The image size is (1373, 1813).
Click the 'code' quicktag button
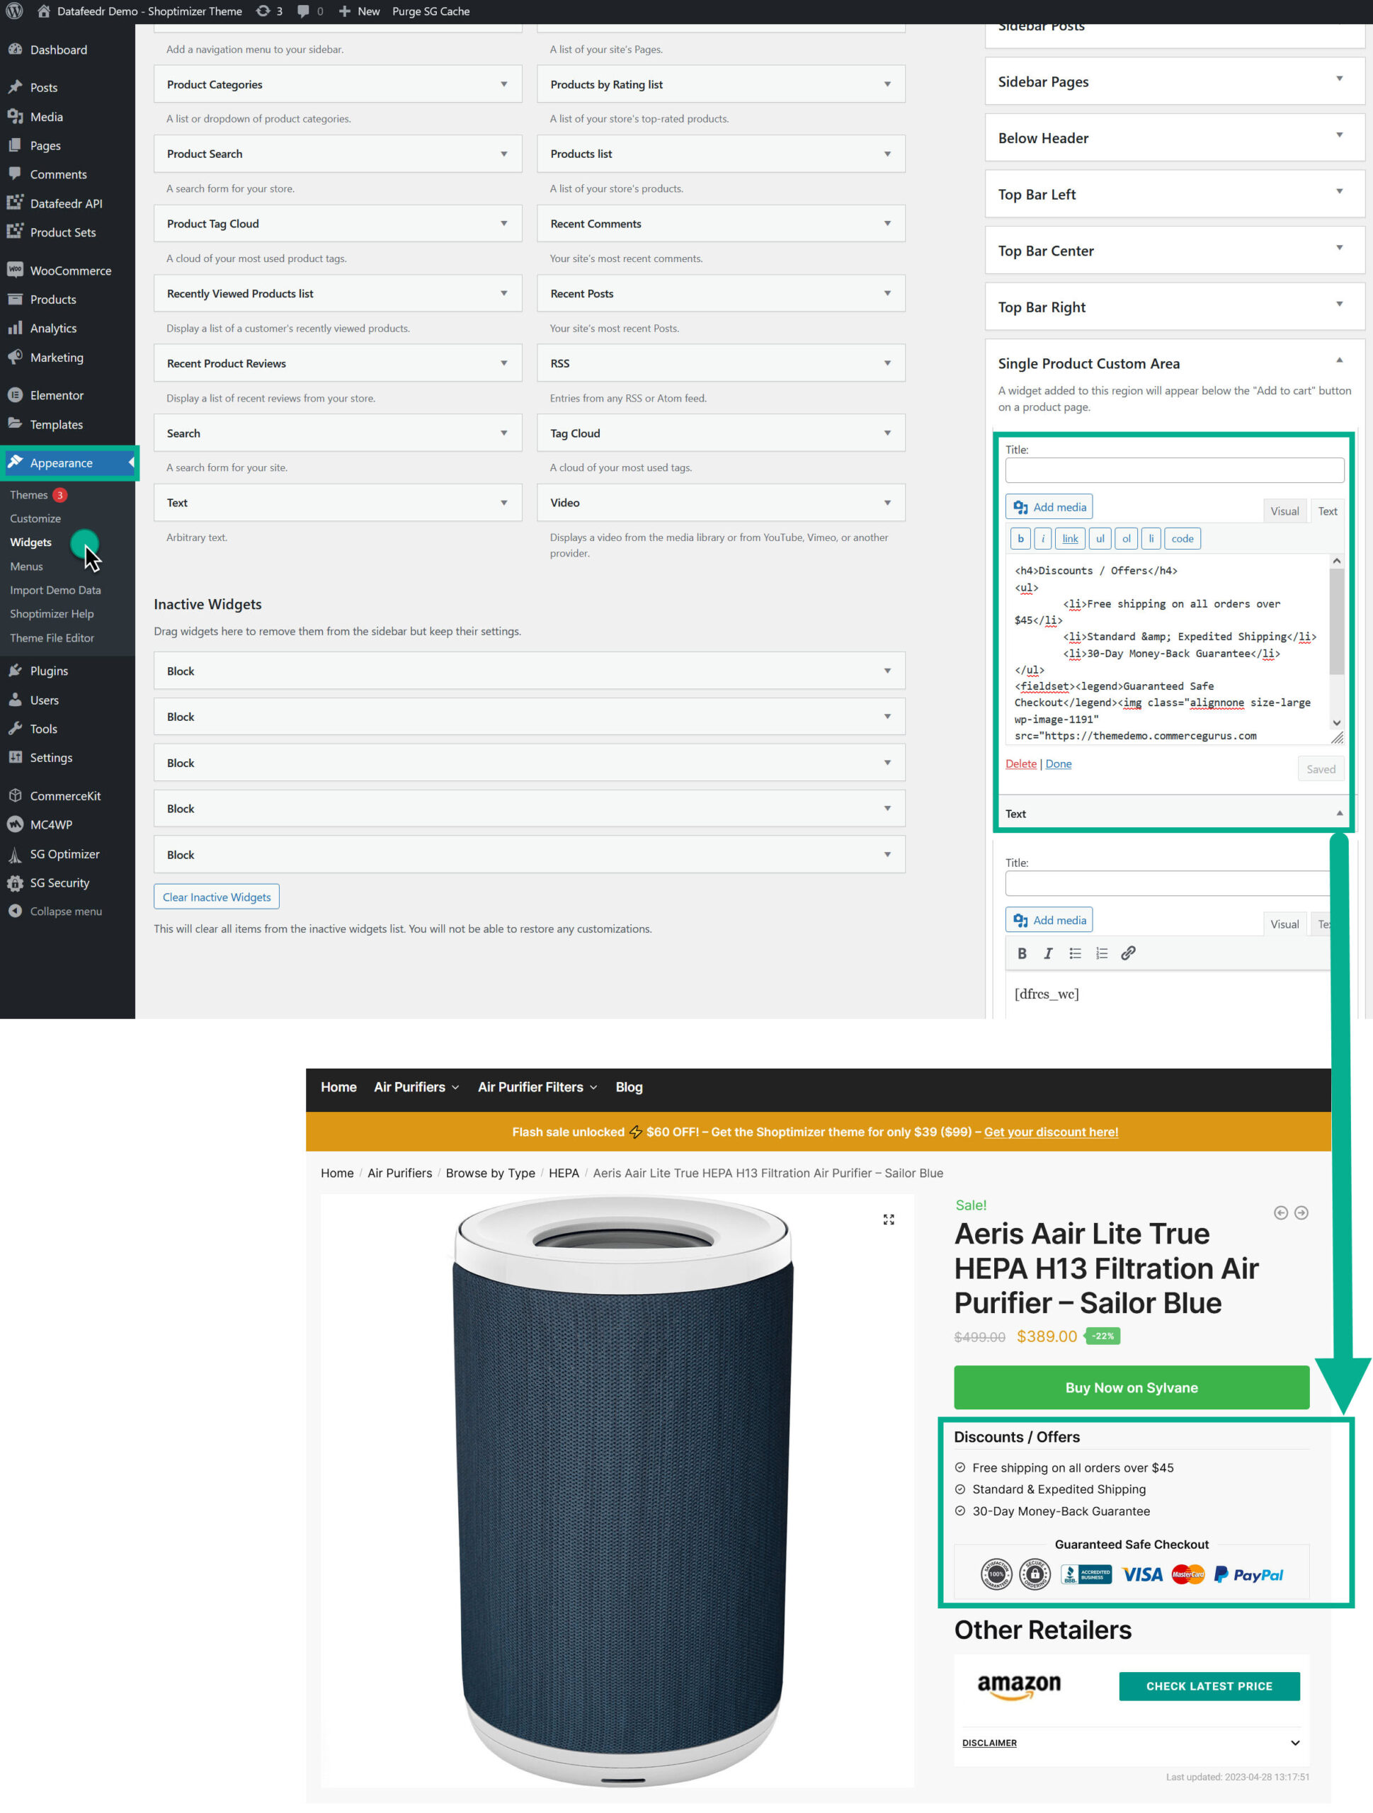(x=1182, y=538)
